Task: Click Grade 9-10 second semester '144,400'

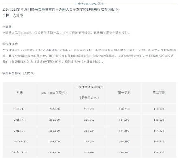Action: click(x=159, y=141)
